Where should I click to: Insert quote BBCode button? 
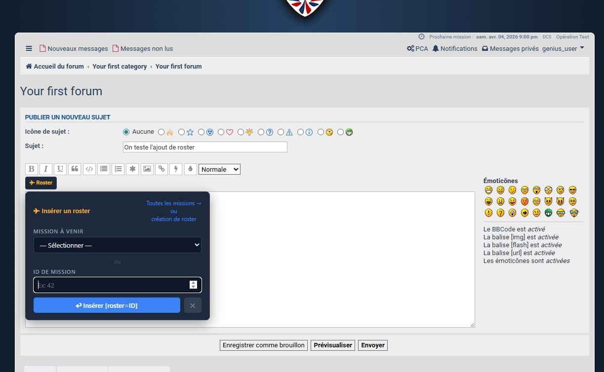pos(75,169)
